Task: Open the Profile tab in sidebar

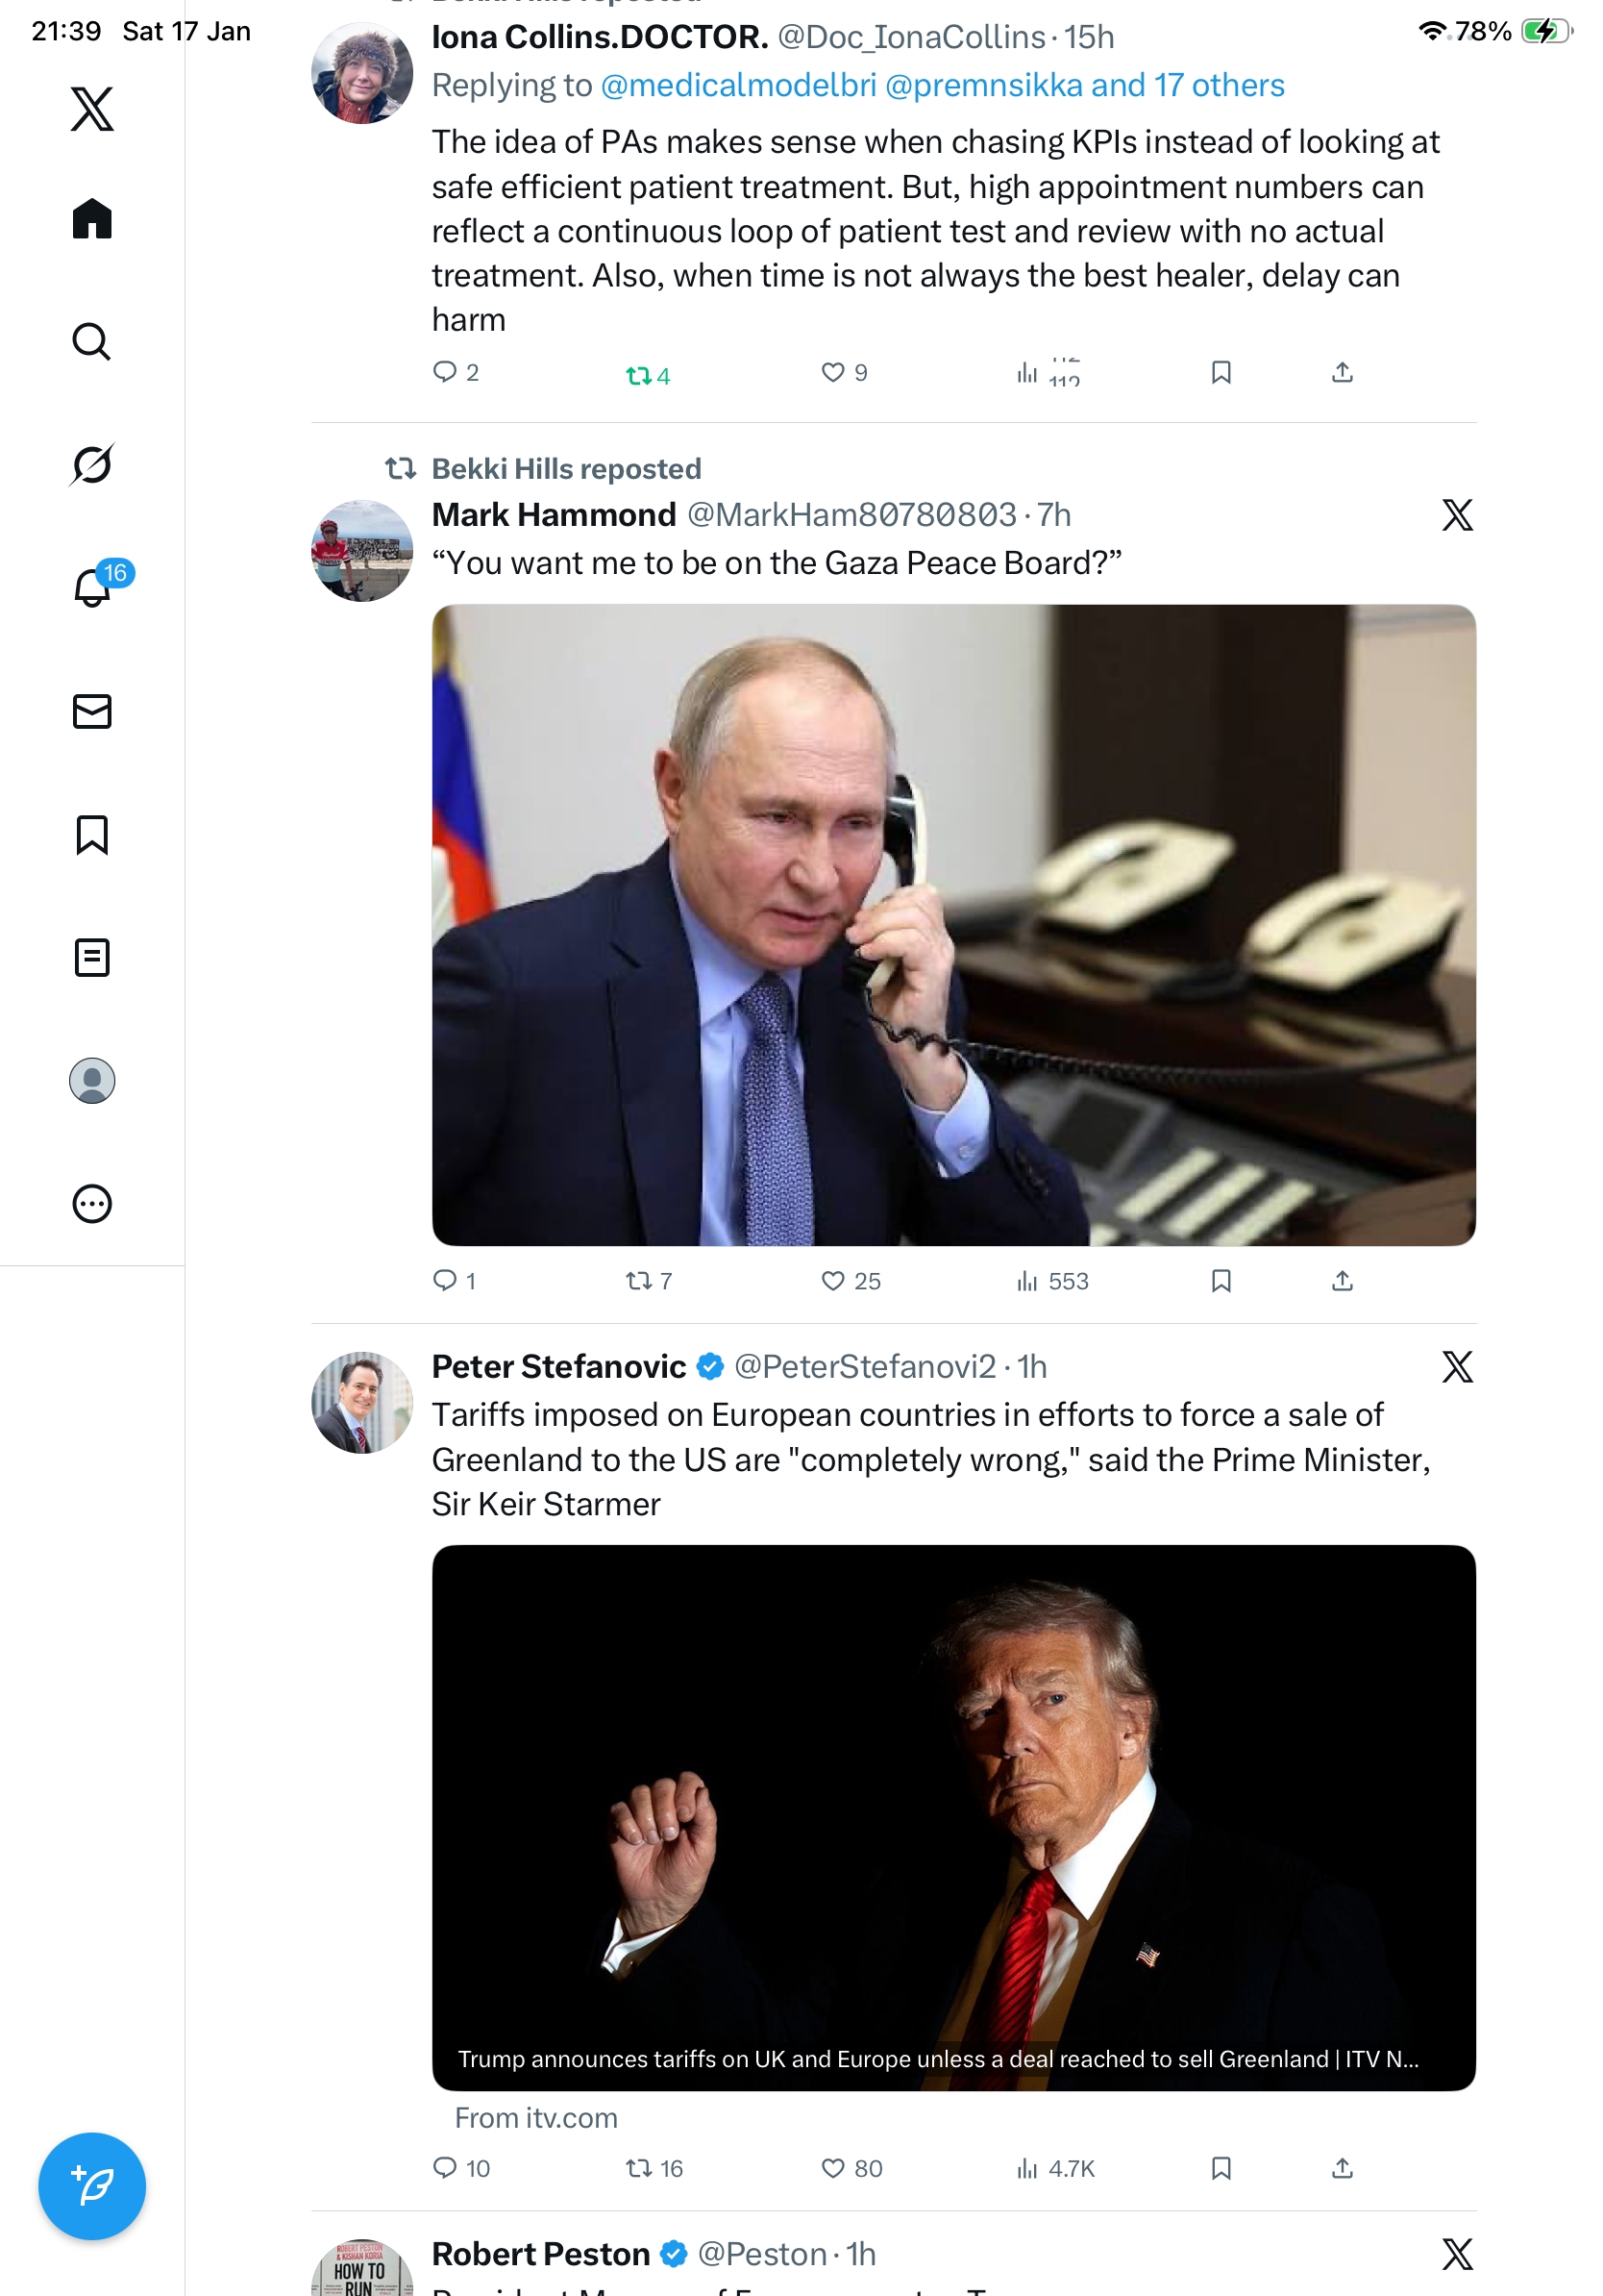Action: point(92,1080)
